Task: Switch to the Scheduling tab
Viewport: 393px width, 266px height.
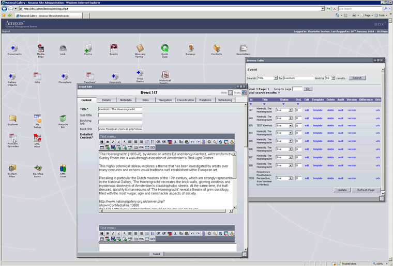Action: (x=225, y=100)
